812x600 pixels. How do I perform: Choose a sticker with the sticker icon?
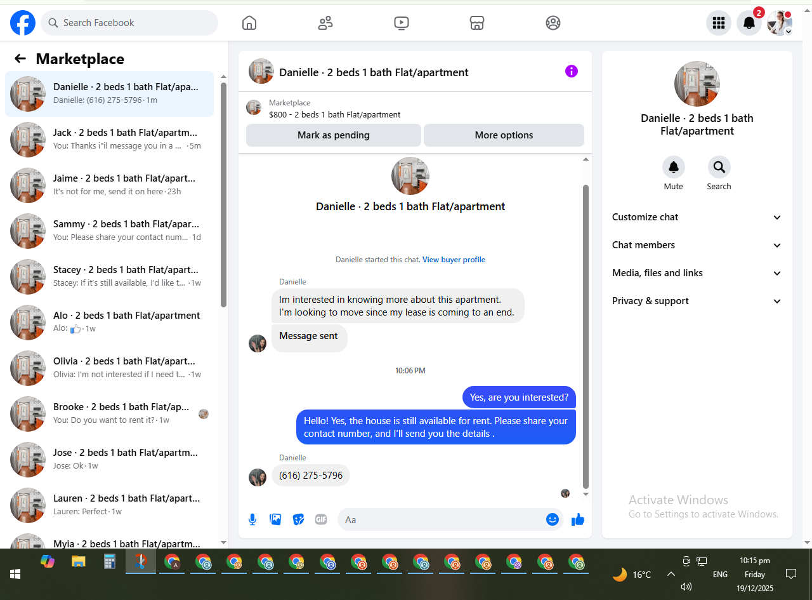pos(298,519)
